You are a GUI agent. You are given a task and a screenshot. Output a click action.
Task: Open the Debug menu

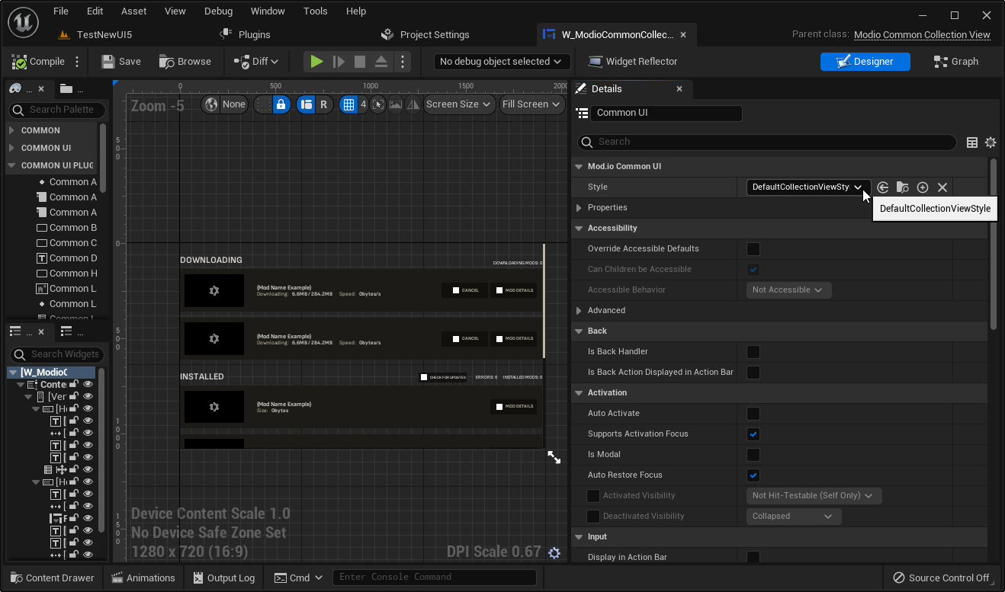click(x=219, y=11)
